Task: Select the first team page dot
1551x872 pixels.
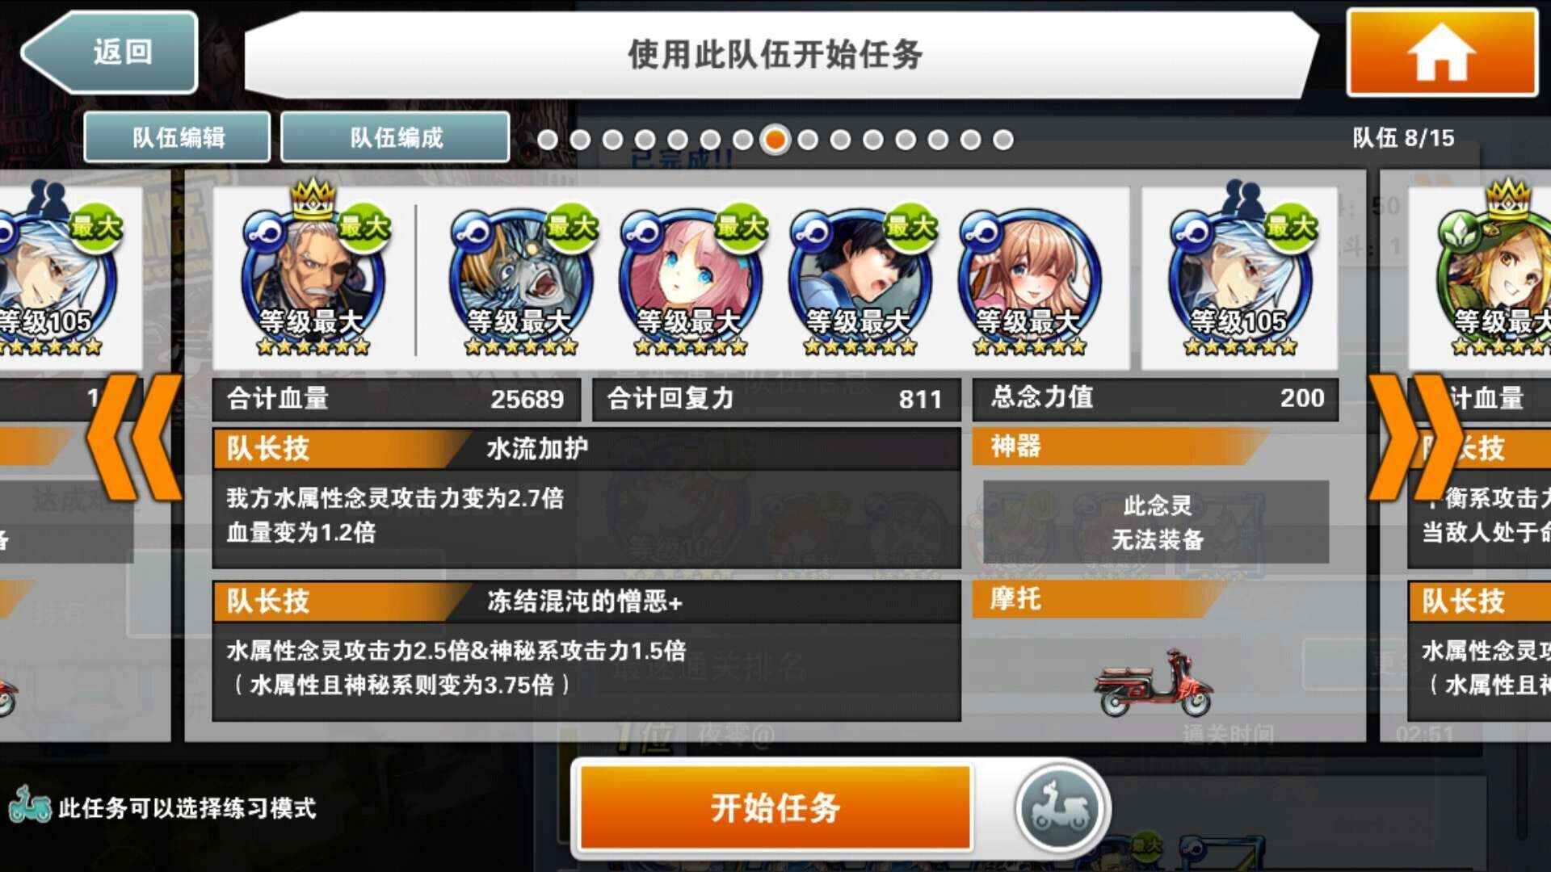Action: [547, 140]
